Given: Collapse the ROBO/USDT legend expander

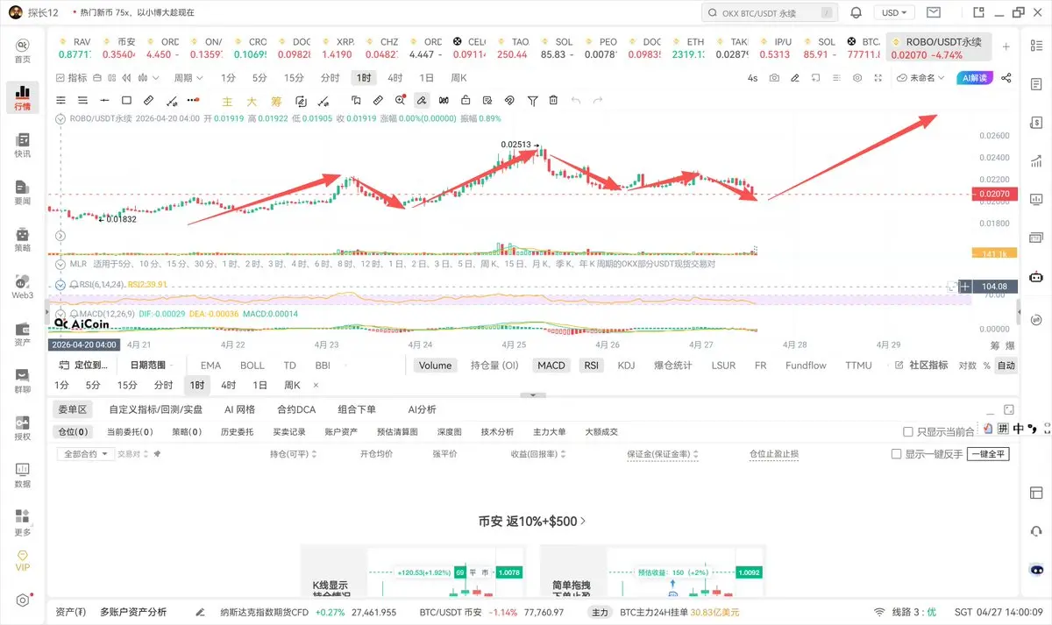Looking at the screenshot, I should [60, 118].
